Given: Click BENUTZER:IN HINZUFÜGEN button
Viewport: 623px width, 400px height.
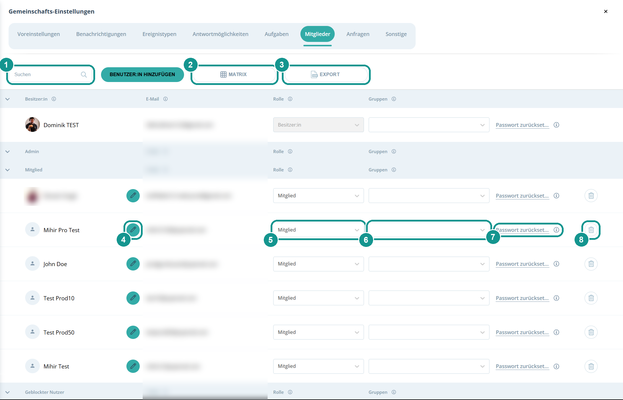Looking at the screenshot, I should [142, 75].
